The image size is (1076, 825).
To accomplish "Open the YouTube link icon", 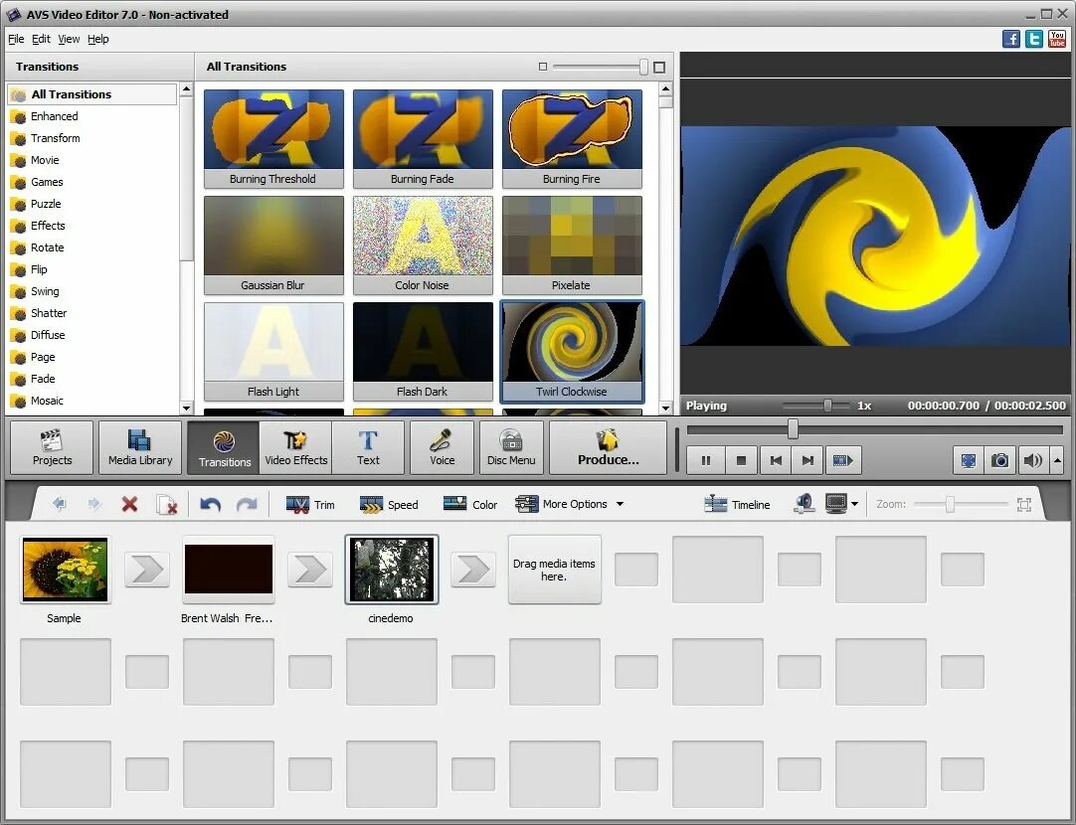I will [1057, 39].
